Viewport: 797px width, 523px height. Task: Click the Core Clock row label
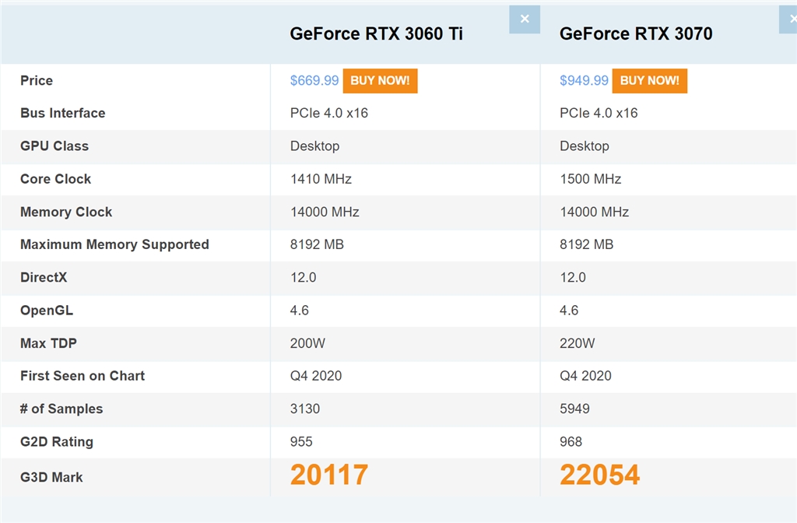coord(56,179)
